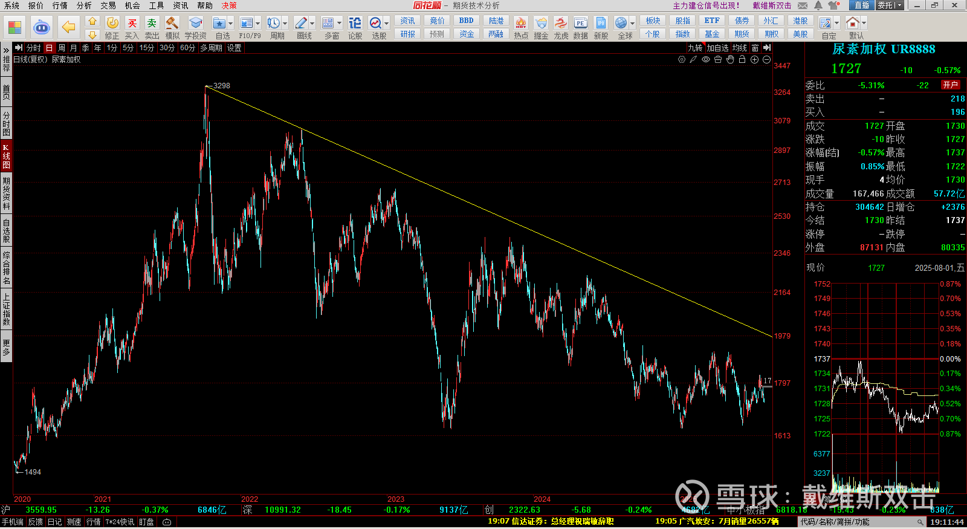Zoom out with the minus circle
Screen dimensions: 967x529
766,59
